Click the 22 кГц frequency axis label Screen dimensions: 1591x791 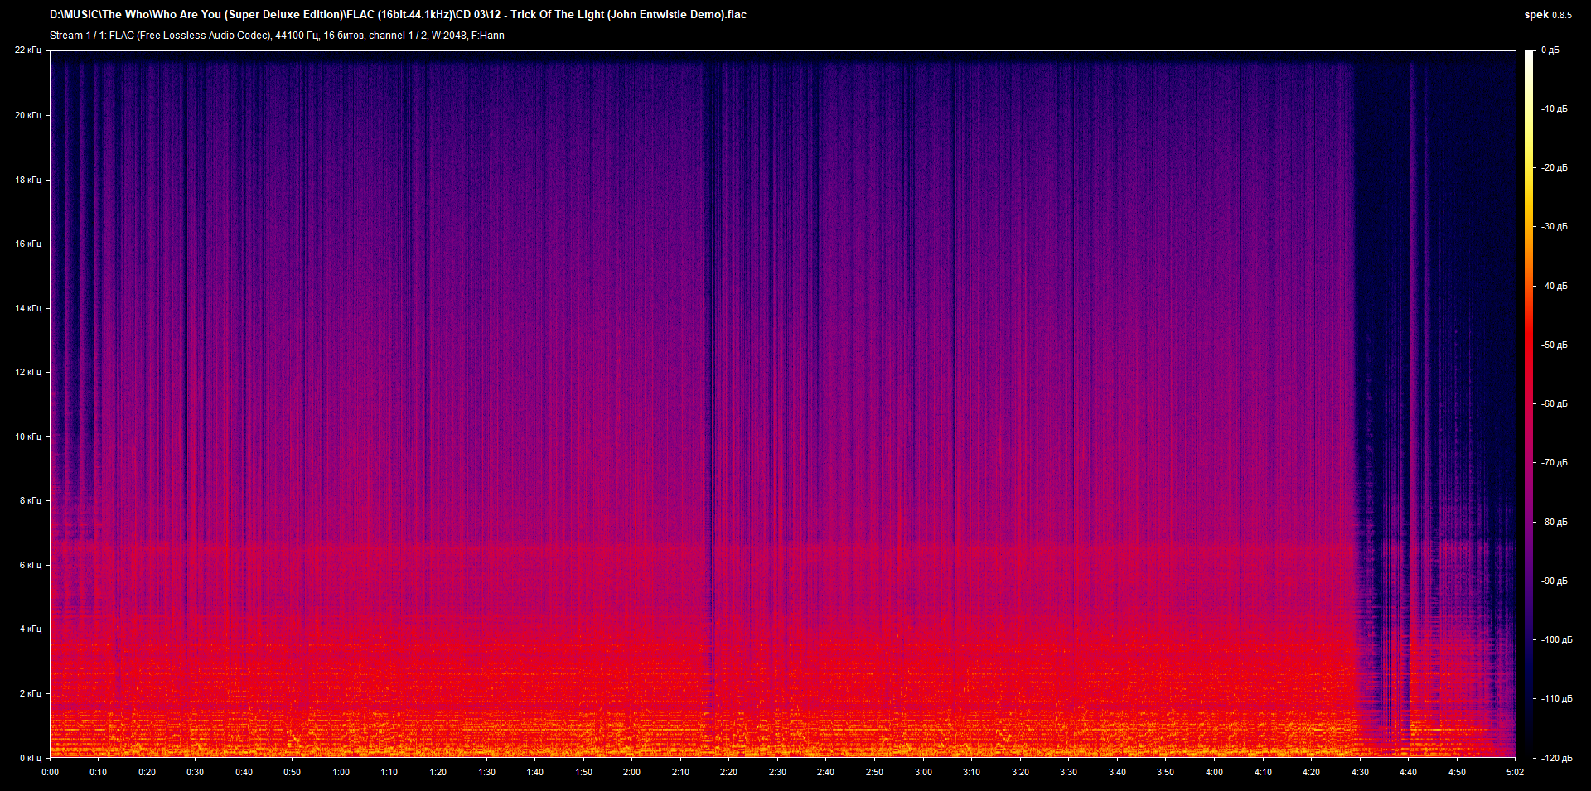click(x=29, y=50)
